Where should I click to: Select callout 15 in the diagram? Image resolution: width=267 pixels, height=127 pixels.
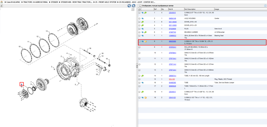(x=107, y=59)
